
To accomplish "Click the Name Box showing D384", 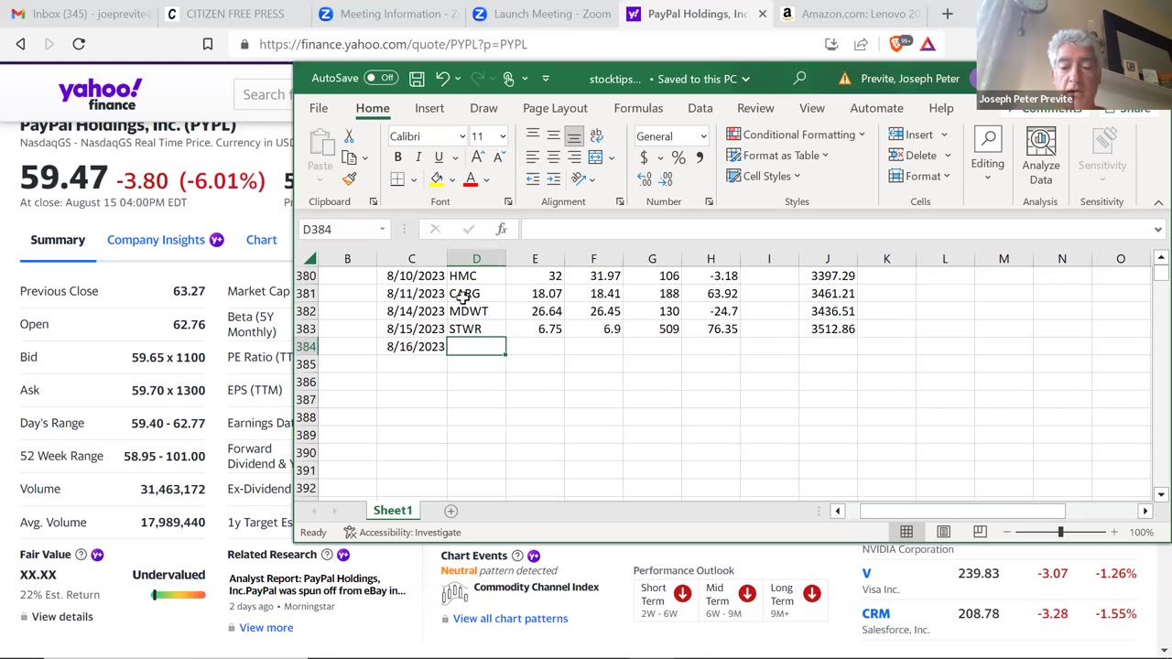I will pyautogui.click(x=344, y=229).
